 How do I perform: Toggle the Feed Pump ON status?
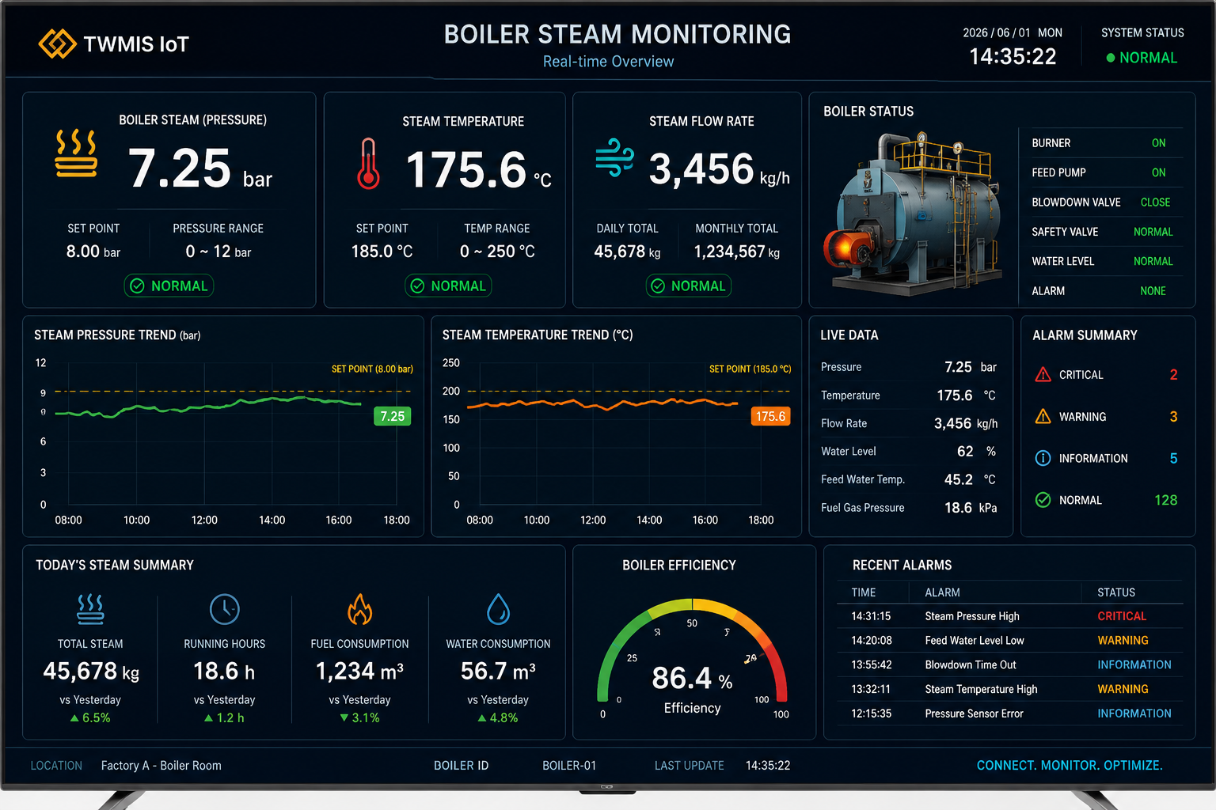tap(1158, 172)
